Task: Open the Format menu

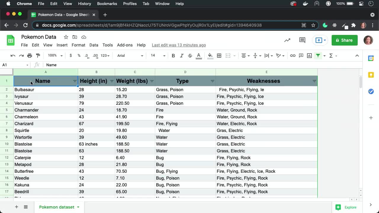Action: [78, 45]
